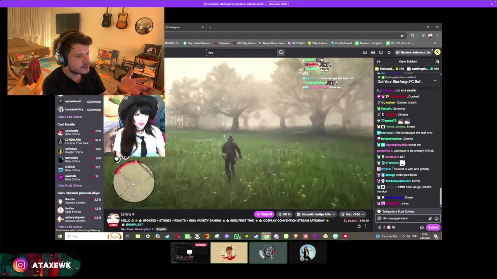The width and height of the screenshot is (497, 279).
Task: Open the Chrome media control icon
Action: click(423, 36)
